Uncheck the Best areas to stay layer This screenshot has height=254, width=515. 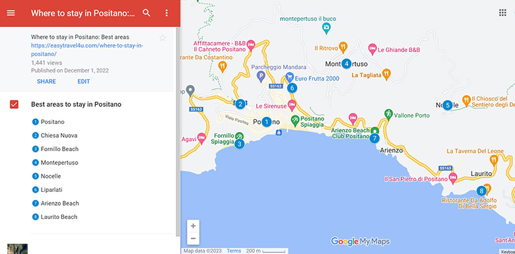[14, 104]
